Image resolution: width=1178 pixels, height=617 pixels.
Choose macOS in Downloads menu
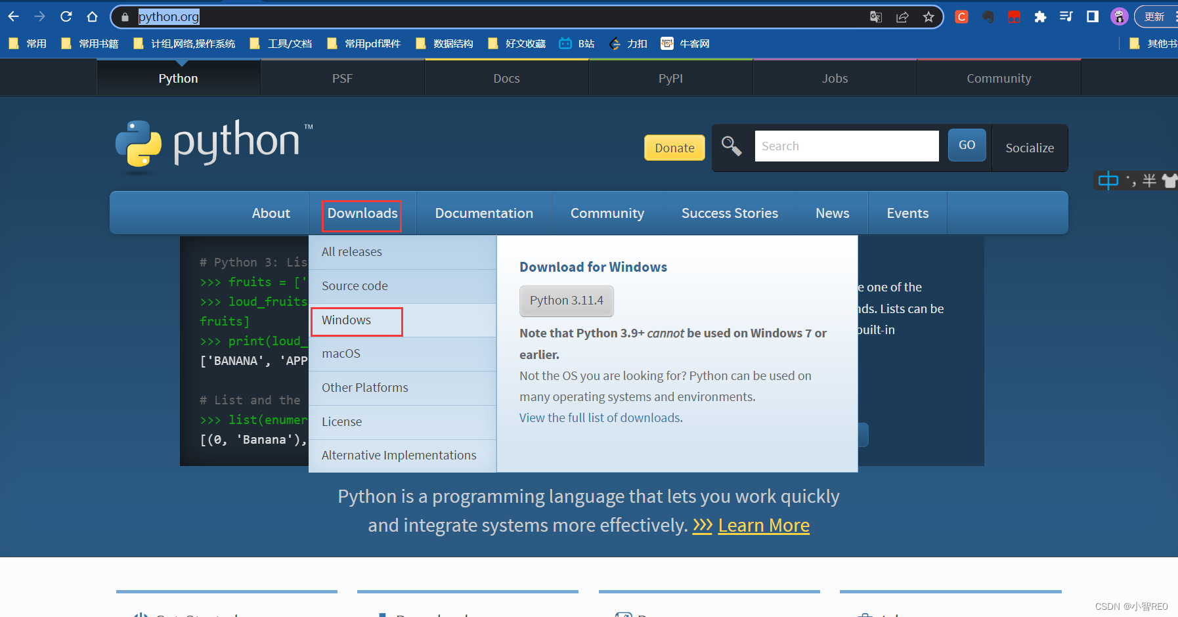[402, 354]
